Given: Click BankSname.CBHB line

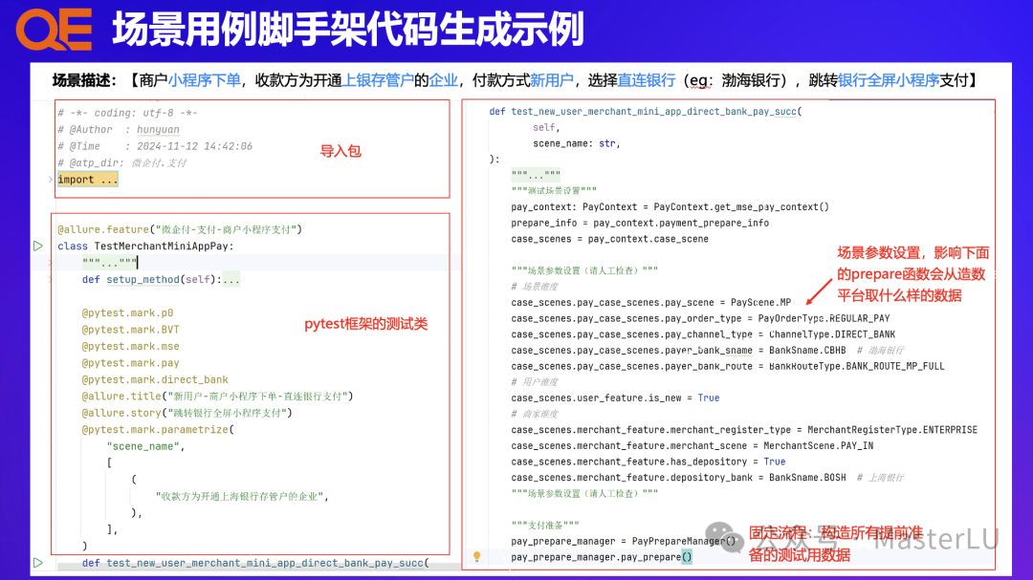Looking at the screenshot, I should pyautogui.click(x=708, y=351).
